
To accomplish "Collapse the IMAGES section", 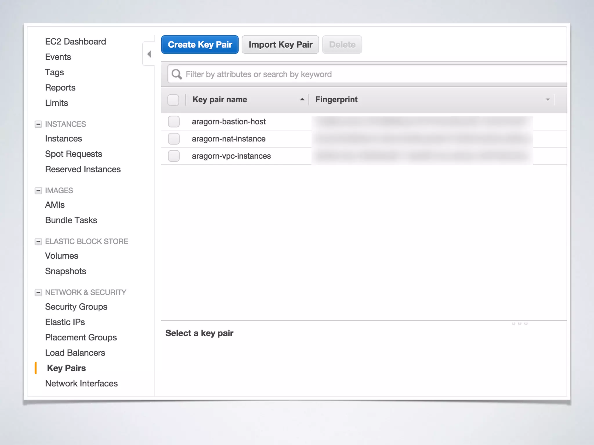I will (38, 191).
